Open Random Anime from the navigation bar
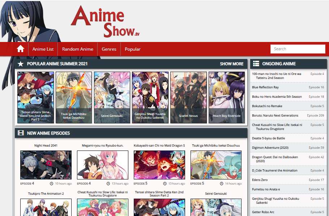The height and width of the screenshot is (216, 329). [x=78, y=49]
